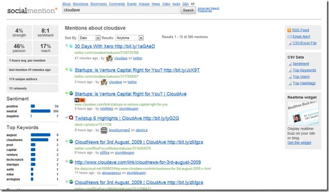Image resolution: width=329 pixels, height=192 pixels.
Task: Click the socialmention logo
Action: (32, 10)
